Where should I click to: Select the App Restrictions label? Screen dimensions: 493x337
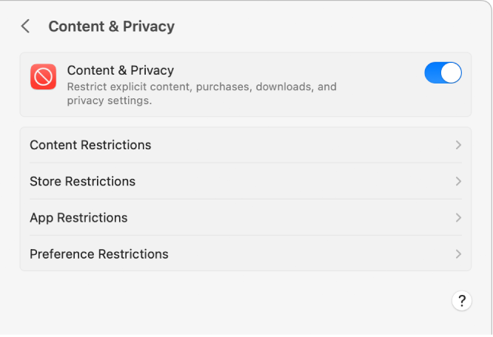(78, 218)
